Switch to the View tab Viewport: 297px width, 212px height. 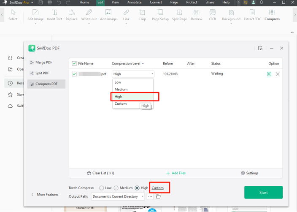pyautogui.click(x=115, y=3)
